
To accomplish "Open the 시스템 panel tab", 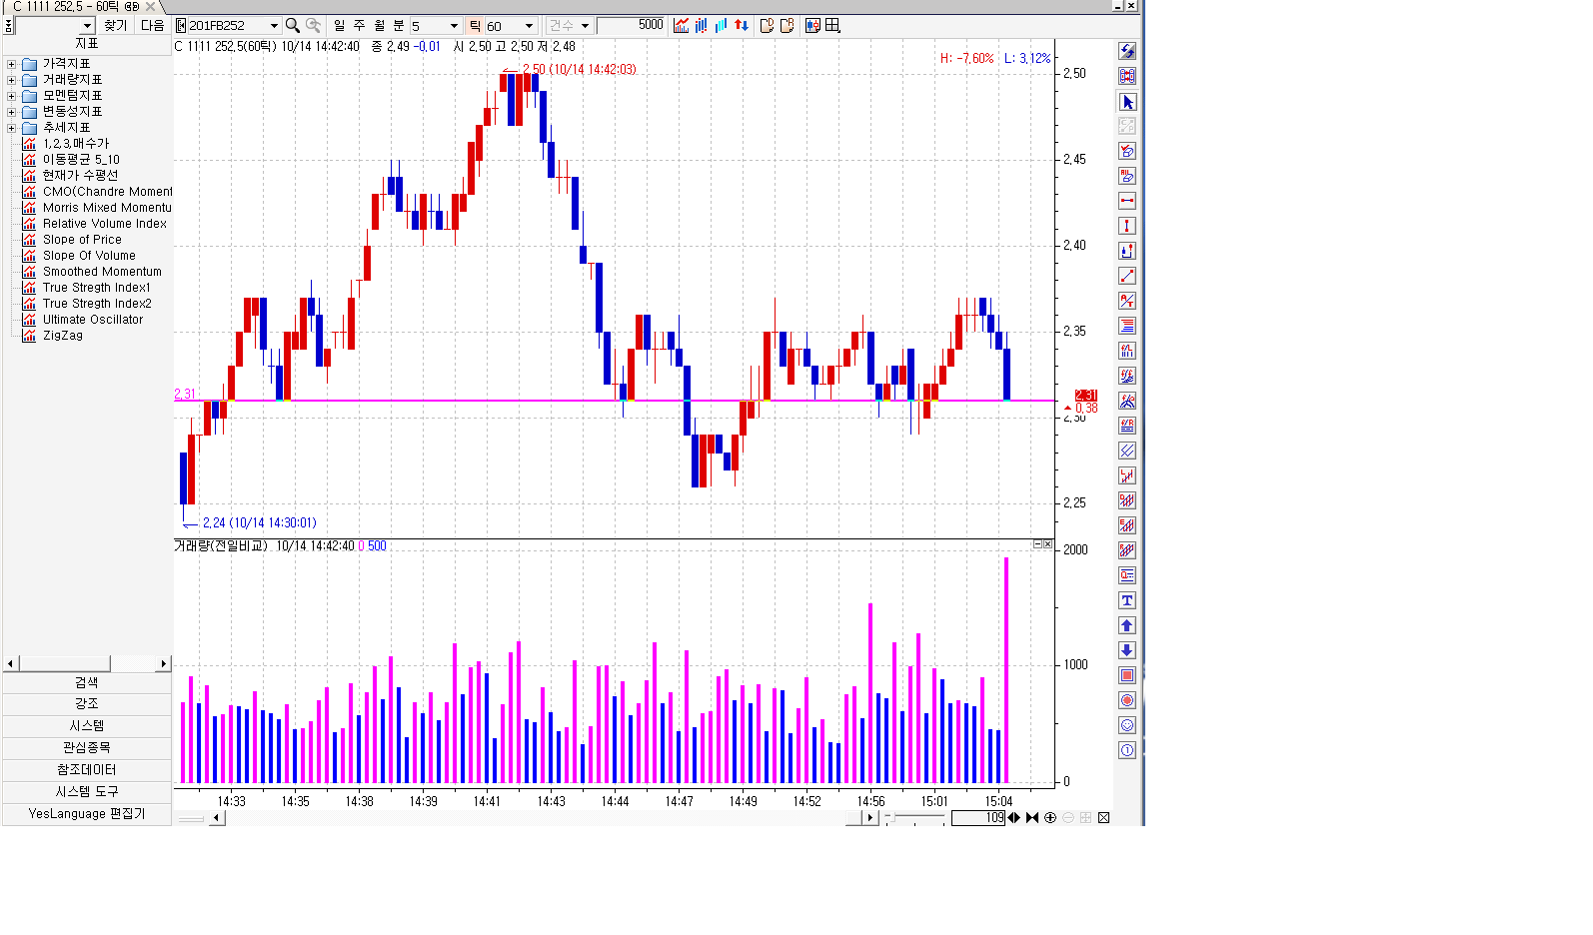I will (87, 726).
